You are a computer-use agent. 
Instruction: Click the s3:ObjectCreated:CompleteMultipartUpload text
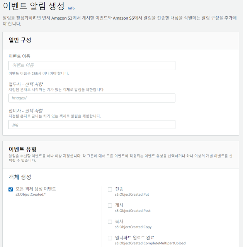tap(150, 243)
